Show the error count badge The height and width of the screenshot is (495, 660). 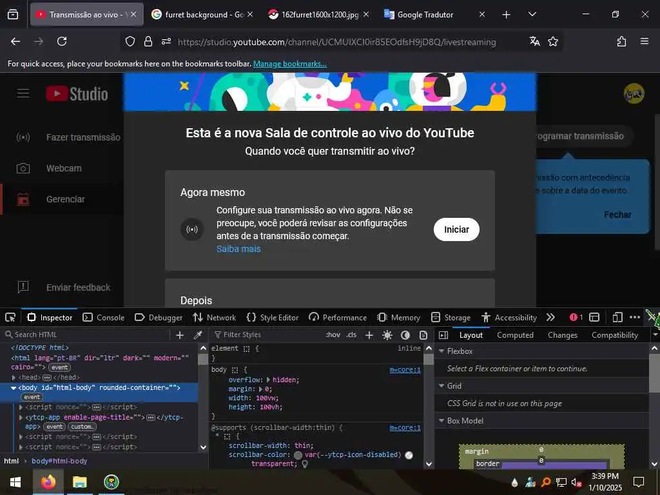coord(576,317)
